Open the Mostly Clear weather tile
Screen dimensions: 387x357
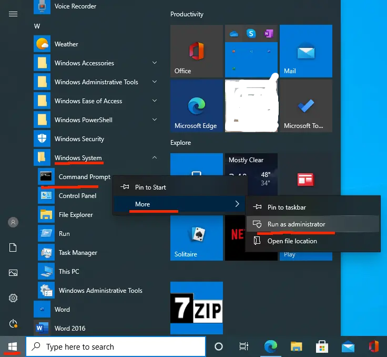[251, 164]
